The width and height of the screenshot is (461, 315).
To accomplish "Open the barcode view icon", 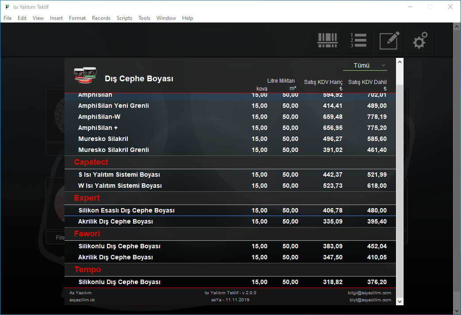I will coord(327,40).
